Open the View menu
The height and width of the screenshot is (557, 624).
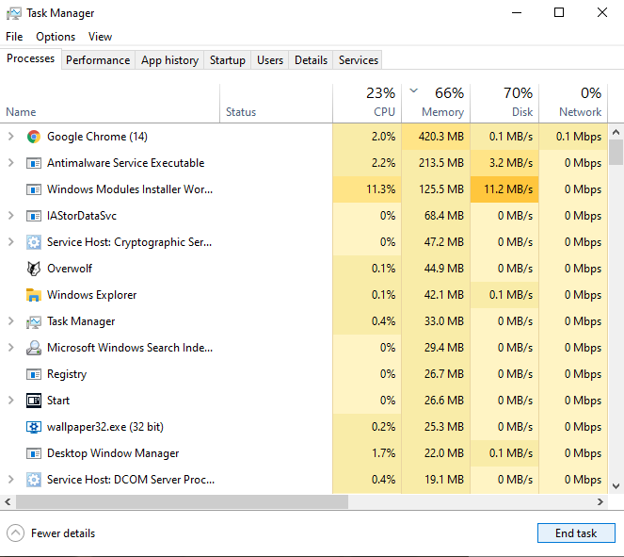(100, 37)
